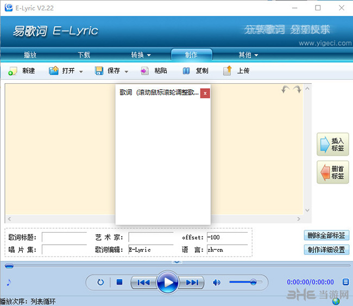Focus the 歌词标题 input field
Image resolution: width=353 pixels, height=306 pixels.
65,238
